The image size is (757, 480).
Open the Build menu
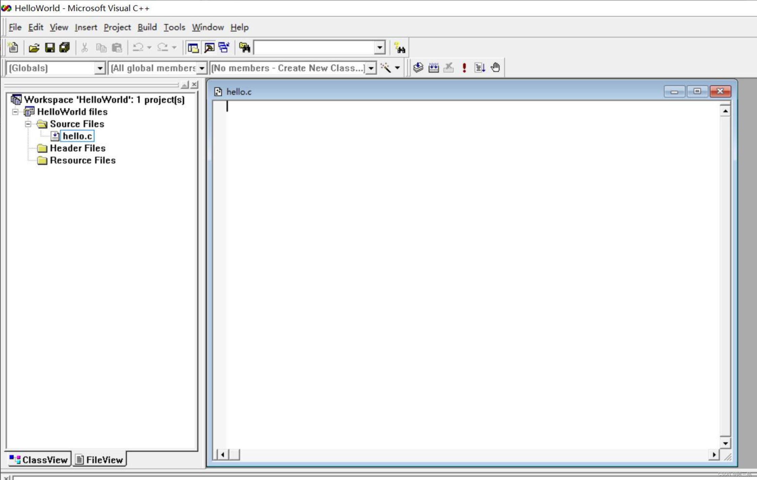click(147, 27)
